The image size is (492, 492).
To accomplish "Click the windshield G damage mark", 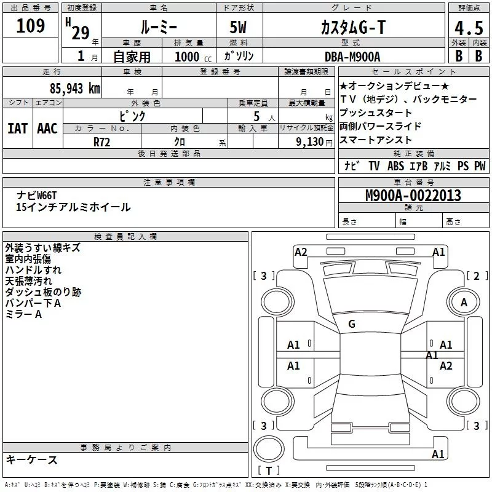I will (352, 324).
